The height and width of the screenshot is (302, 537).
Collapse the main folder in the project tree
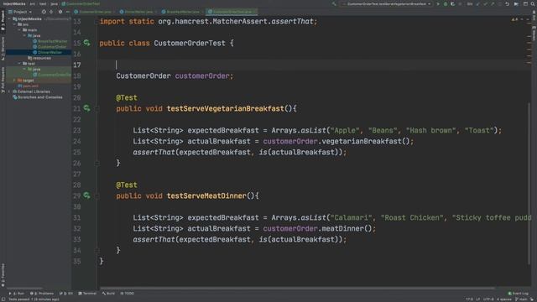19,30
